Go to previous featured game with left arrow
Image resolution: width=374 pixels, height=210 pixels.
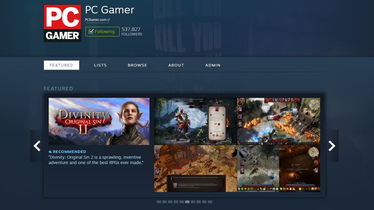click(x=37, y=146)
